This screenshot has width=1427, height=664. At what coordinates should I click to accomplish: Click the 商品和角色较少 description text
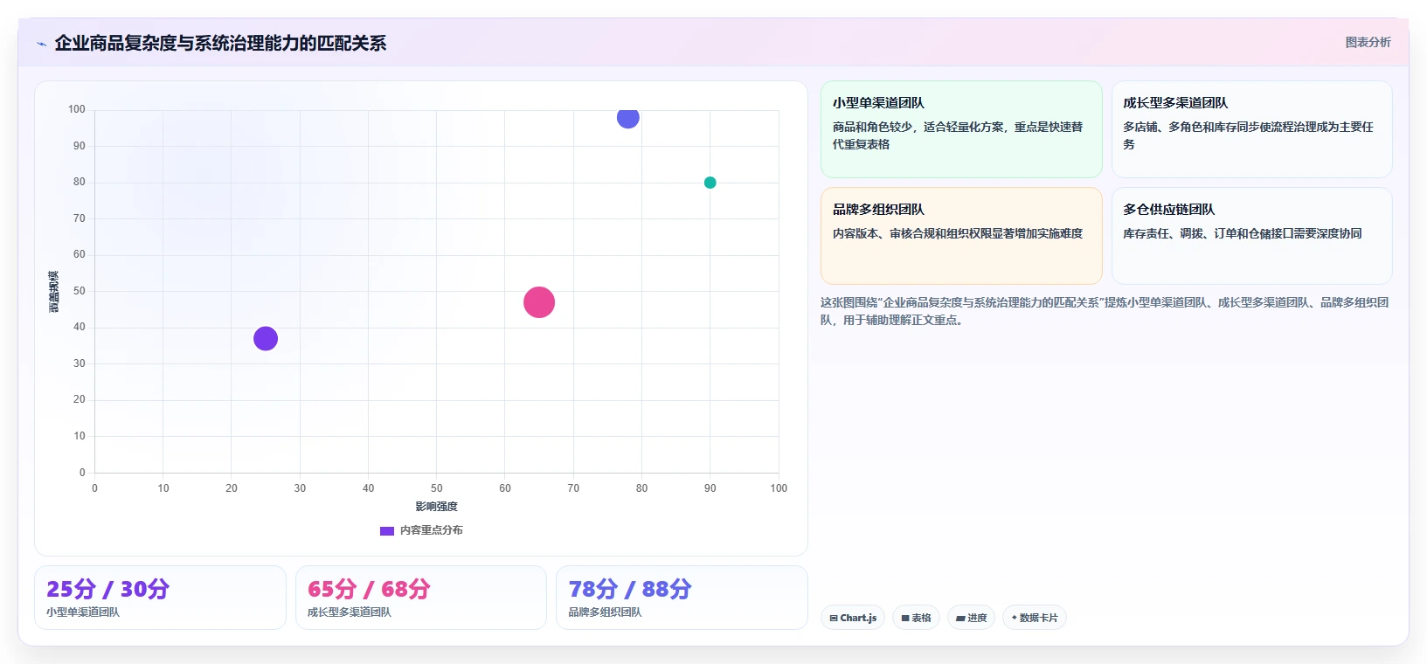click(958, 135)
